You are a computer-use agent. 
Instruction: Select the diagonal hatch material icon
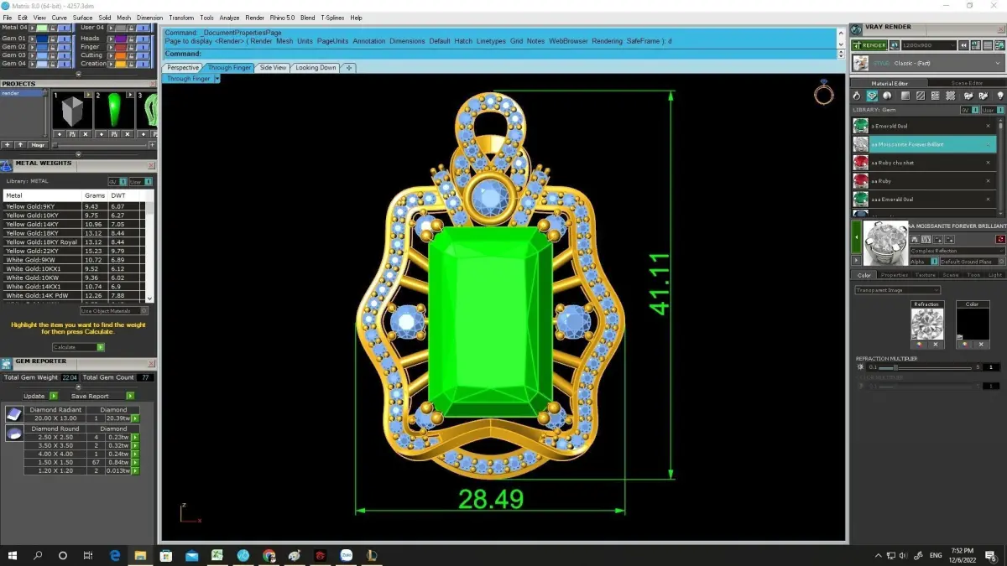(x=920, y=96)
